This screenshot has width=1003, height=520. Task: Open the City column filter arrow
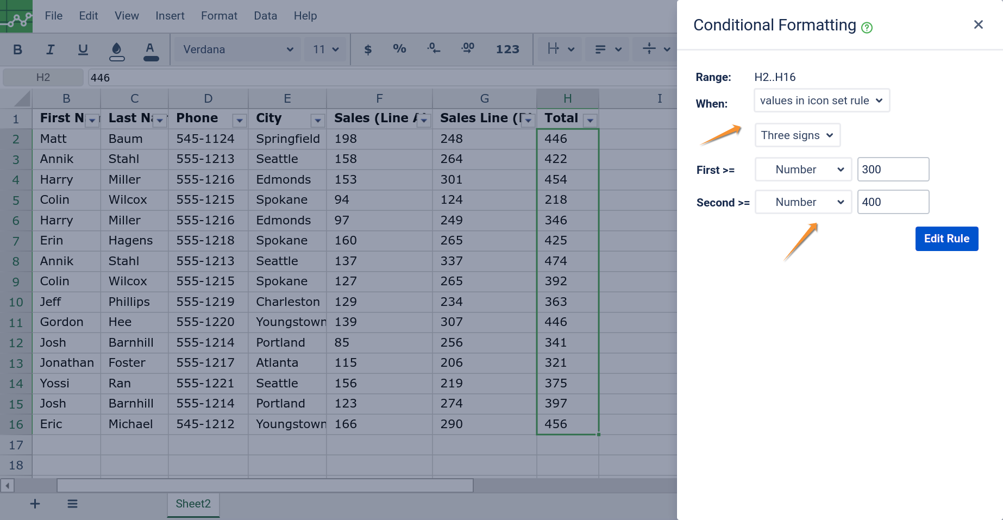(318, 120)
